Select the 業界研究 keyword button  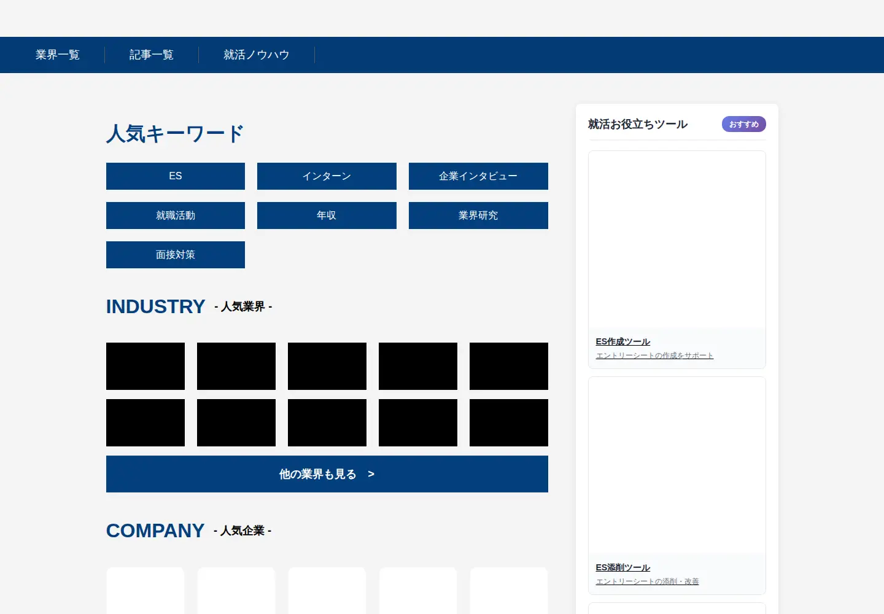pyautogui.click(x=478, y=216)
